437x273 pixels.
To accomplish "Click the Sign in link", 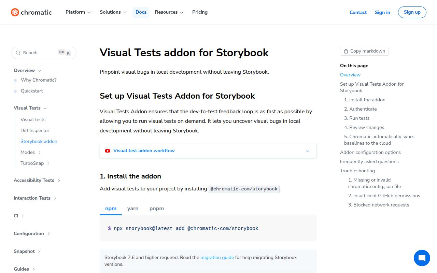I will pos(382,12).
